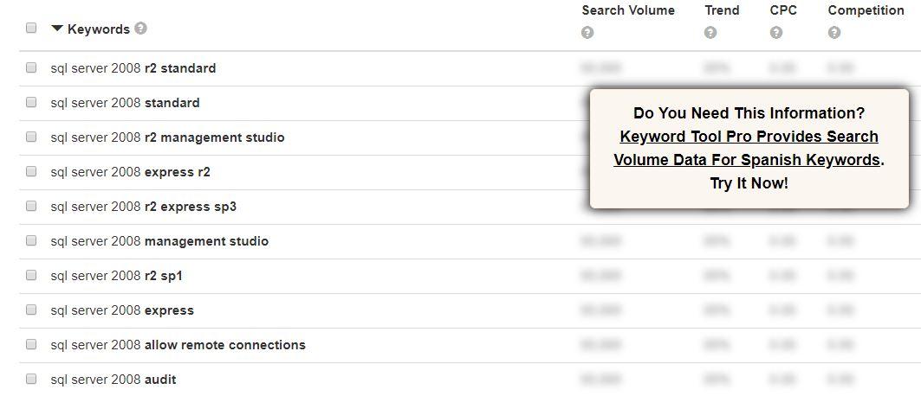
Task: Click the help icon next to Keywords
Action: coord(140,29)
